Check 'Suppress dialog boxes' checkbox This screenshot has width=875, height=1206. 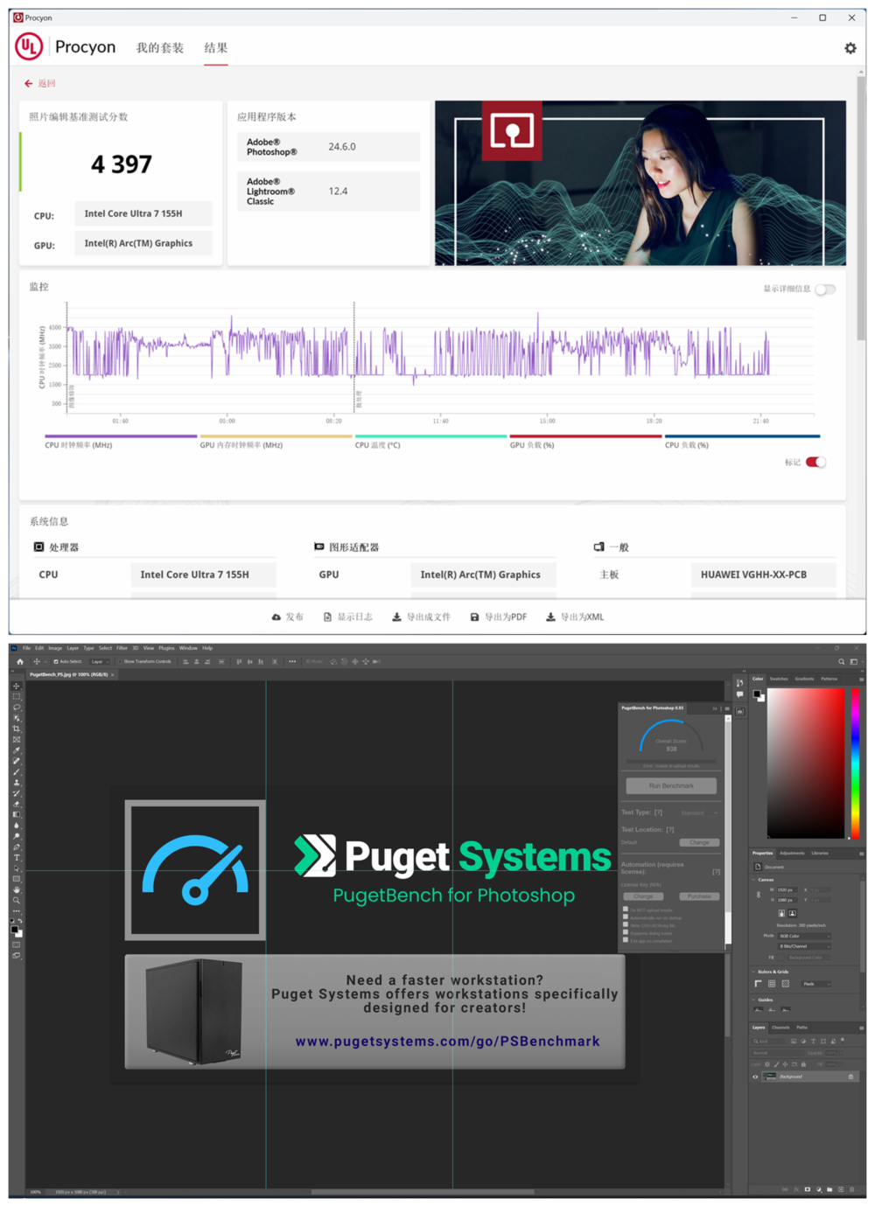[x=626, y=932]
